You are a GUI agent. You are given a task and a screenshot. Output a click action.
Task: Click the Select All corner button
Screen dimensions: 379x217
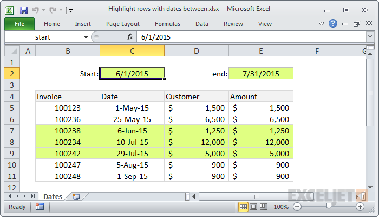coord(12,51)
